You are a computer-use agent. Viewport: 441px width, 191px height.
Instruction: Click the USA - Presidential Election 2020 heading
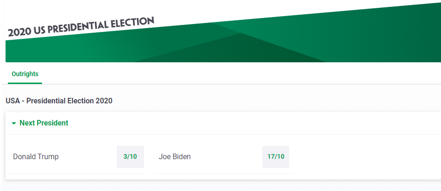pos(59,101)
